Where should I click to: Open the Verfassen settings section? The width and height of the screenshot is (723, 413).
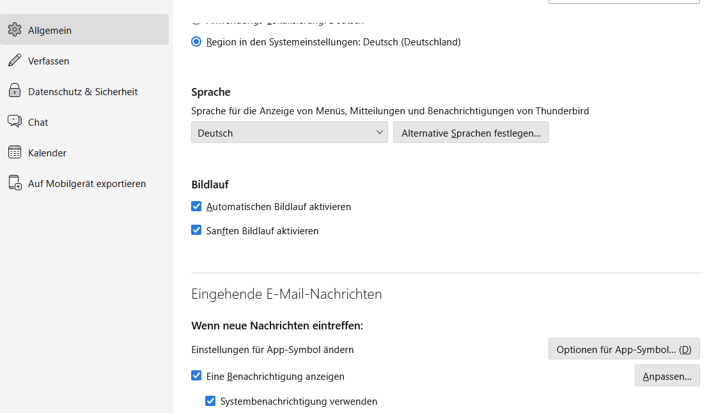[49, 61]
